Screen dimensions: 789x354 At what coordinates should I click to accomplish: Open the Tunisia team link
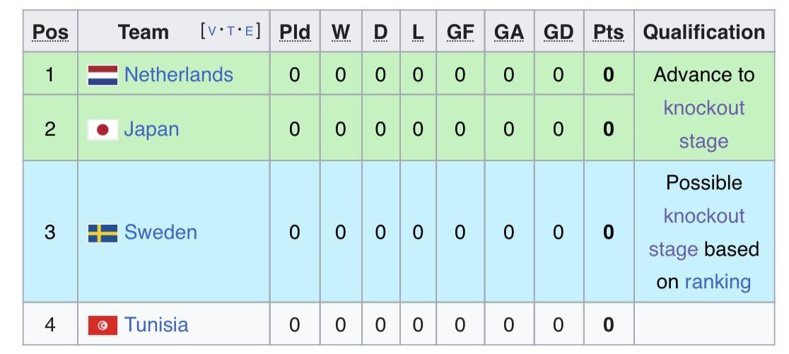coord(156,325)
